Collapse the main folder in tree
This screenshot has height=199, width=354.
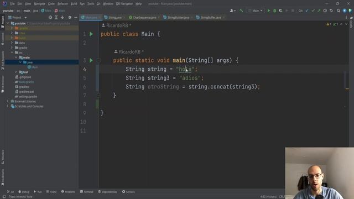click(16, 57)
